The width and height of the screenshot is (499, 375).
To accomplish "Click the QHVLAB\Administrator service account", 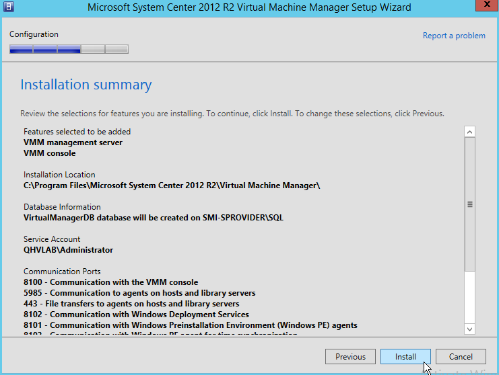I will pyautogui.click(x=68, y=250).
